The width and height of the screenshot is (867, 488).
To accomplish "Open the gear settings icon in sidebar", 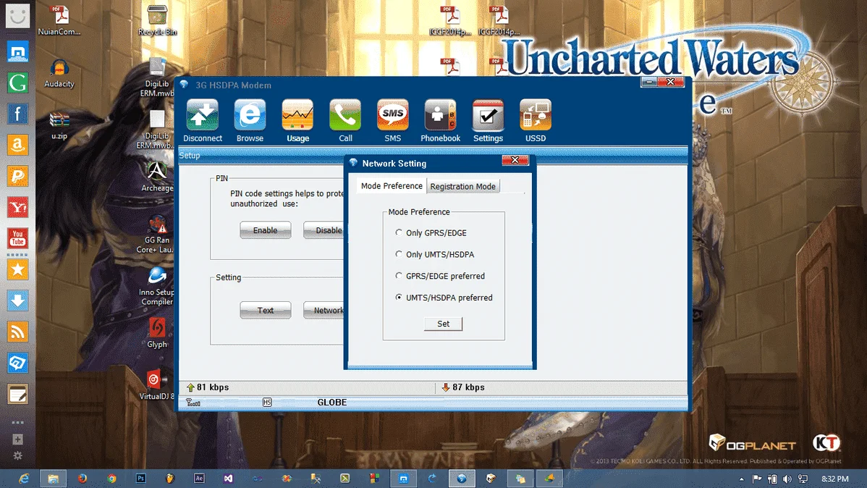I will pos(17,456).
